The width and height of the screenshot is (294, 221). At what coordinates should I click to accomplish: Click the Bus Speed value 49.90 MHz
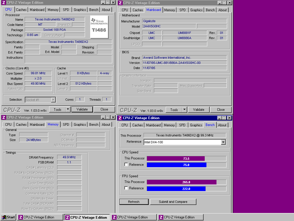[38, 84]
